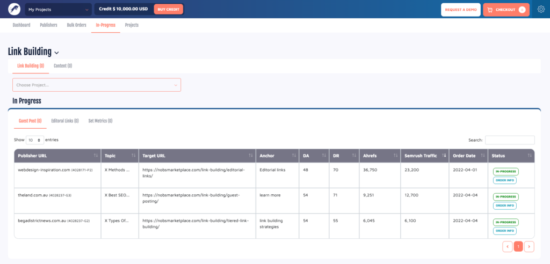Expand the Choose Project selector
This screenshot has width=550, height=264.
coord(97,85)
